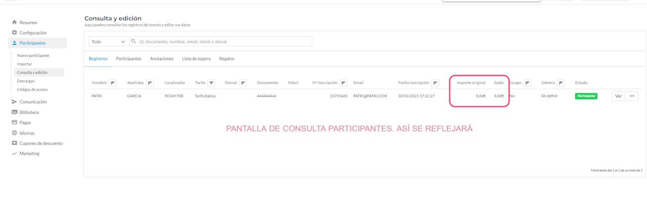Click the Móvil column header
Viewport: 647px width, 198px height.
click(x=293, y=83)
